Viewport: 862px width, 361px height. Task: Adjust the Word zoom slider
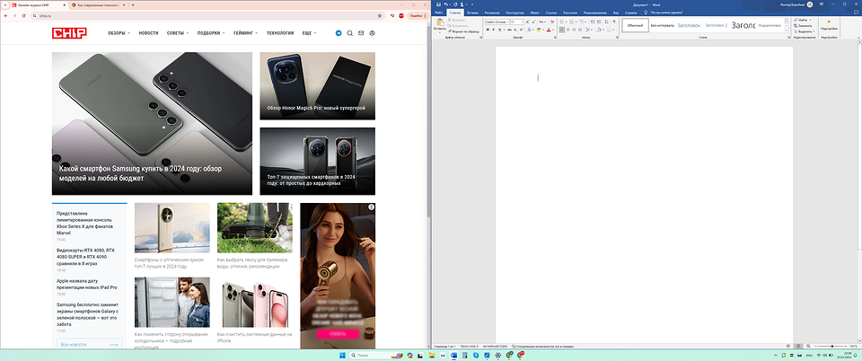tap(831, 346)
